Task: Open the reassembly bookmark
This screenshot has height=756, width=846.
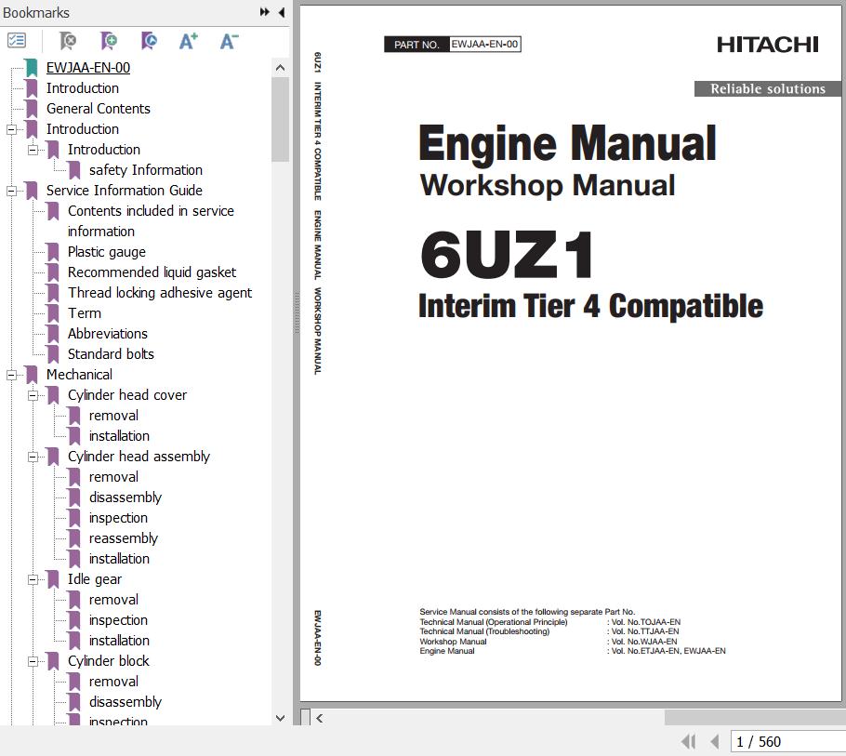Action: pos(124,538)
